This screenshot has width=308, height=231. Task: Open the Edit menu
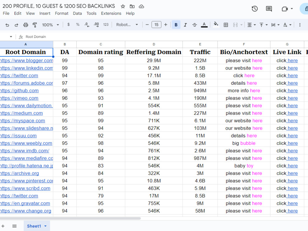point(18,13)
